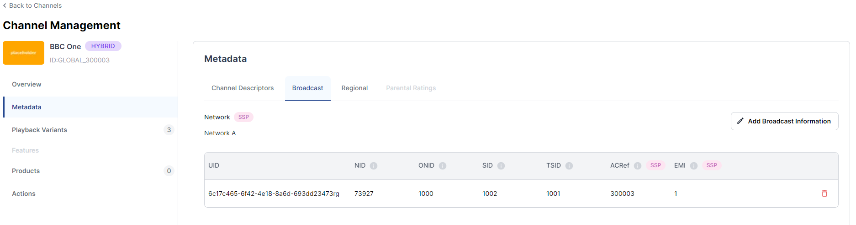Screen dimensions: 856x225
Task: Switch to Channel Descriptors tab
Action: pyautogui.click(x=243, y=88)
